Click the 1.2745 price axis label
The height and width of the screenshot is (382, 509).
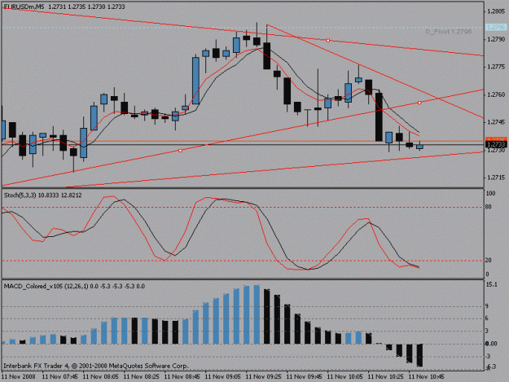click(x=496, y=122)
